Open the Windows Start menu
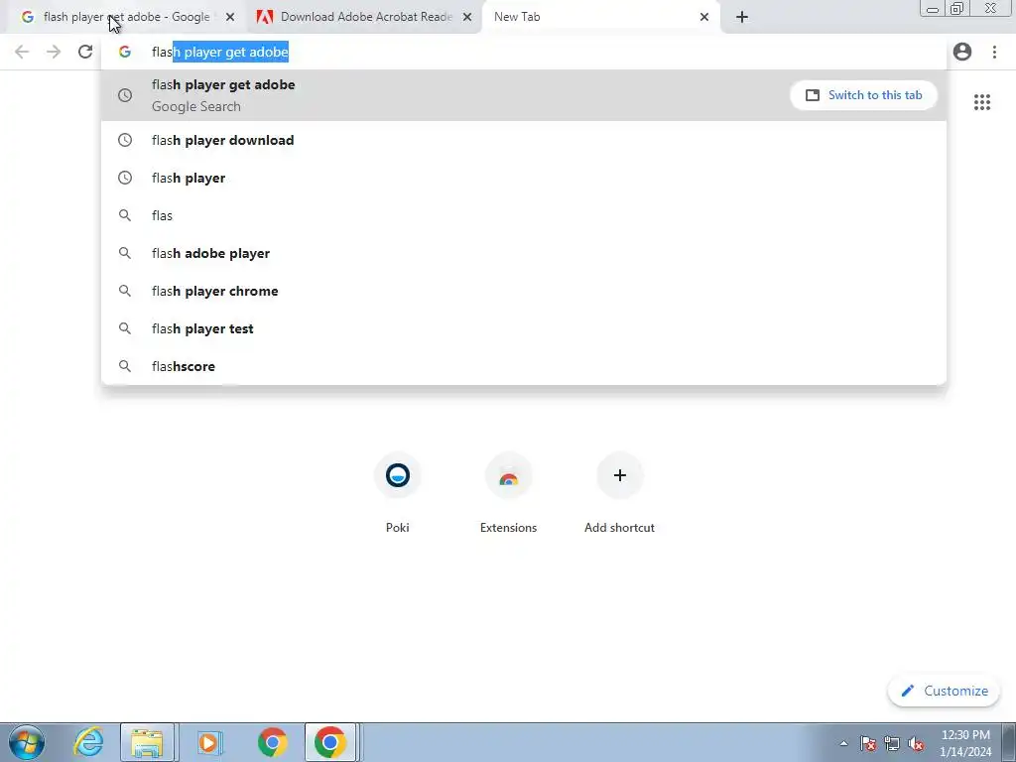The width and height of the screenshot is (1016, 762). coord(27,742)
